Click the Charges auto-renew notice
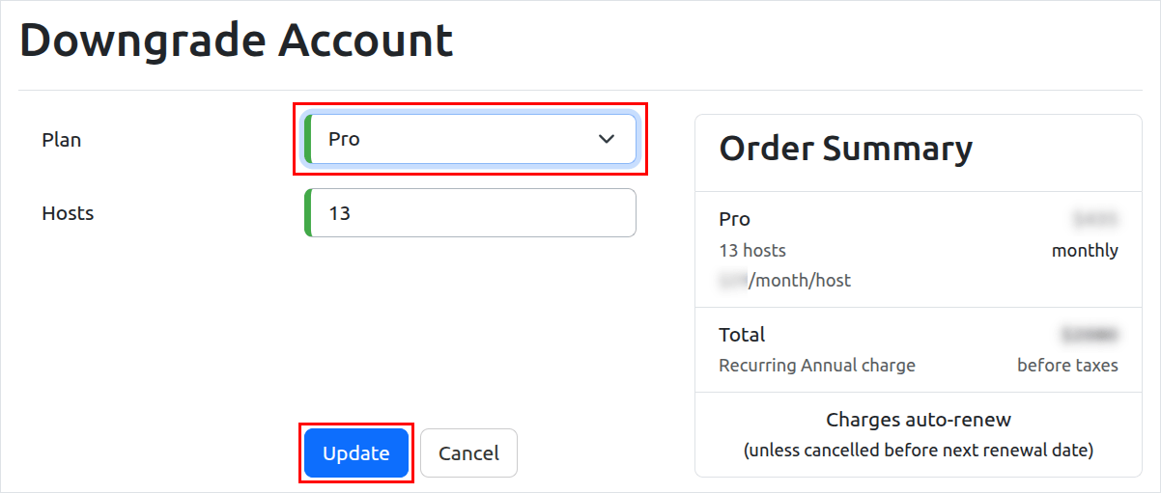The height and width of the screenshot is (493, 1161). (x=919, y=420)
